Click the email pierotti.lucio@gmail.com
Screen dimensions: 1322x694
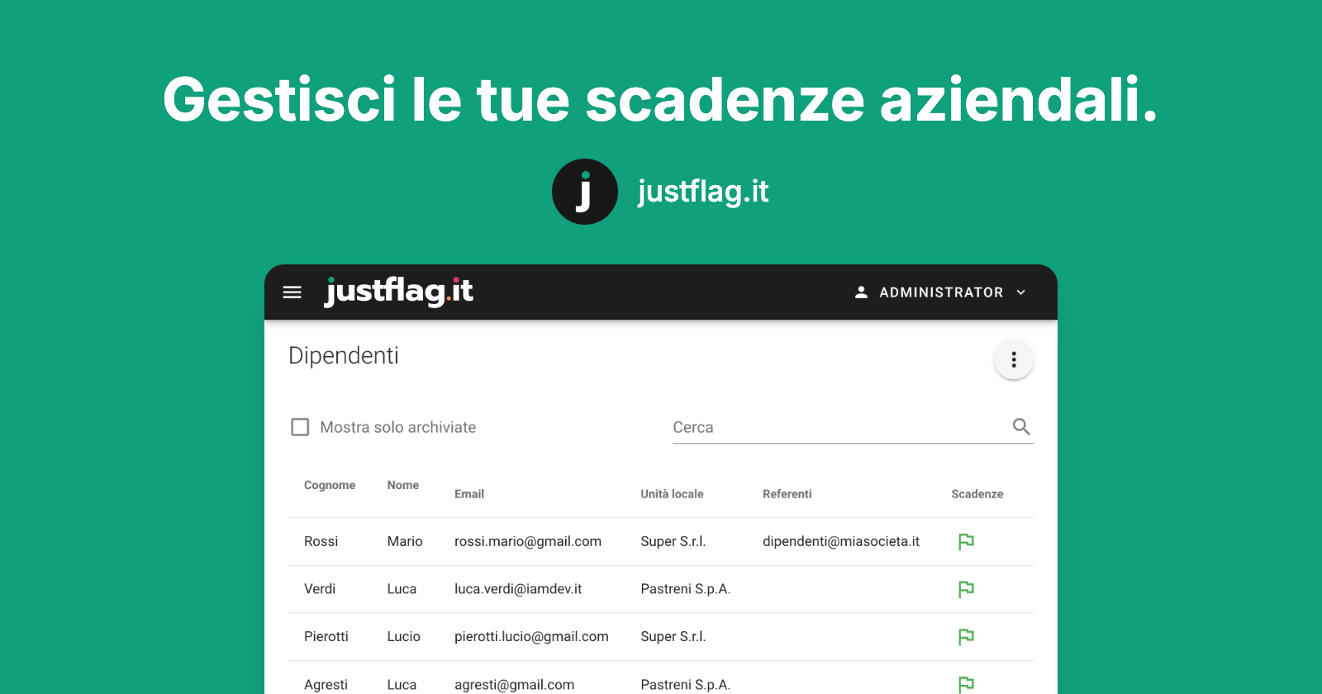(531, 636)
